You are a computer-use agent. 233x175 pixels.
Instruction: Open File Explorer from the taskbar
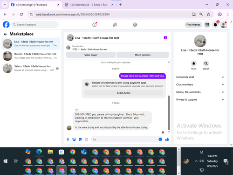50,152
